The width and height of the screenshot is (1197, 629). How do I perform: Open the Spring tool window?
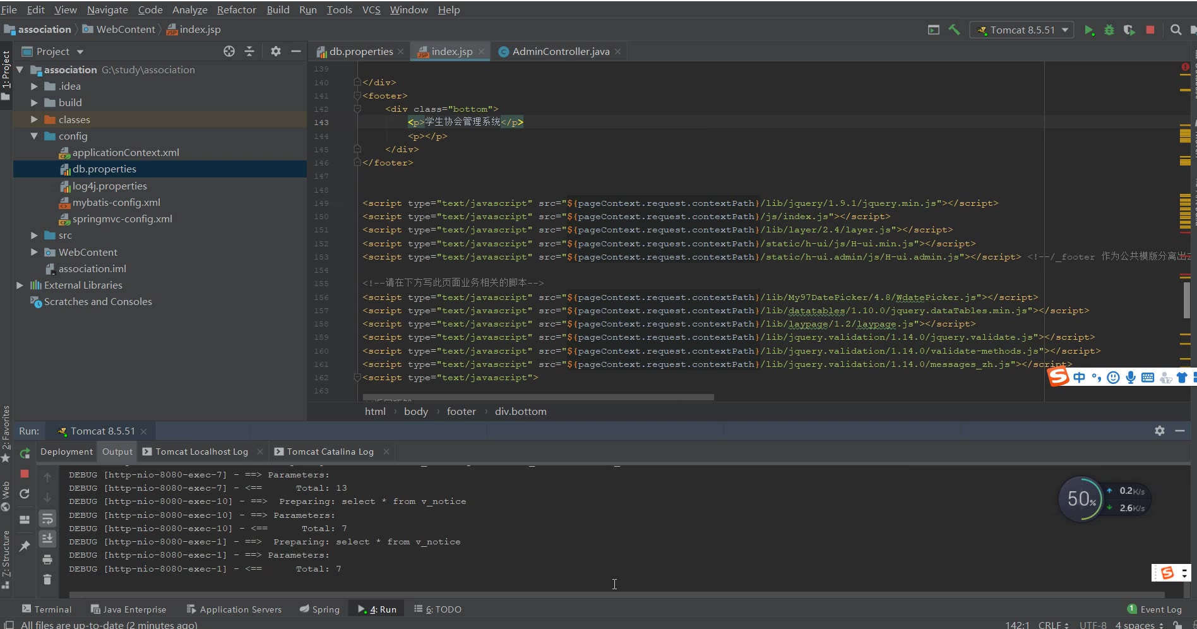(319, 609)
